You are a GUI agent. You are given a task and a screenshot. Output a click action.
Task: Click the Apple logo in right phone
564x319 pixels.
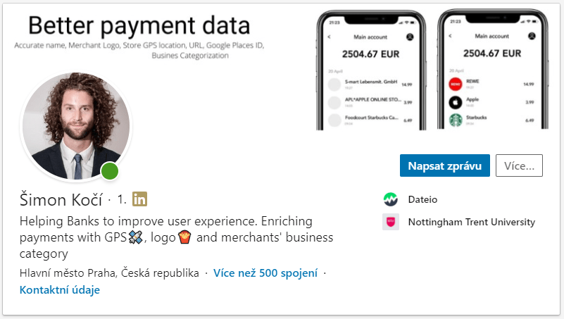tap(456, 102)
